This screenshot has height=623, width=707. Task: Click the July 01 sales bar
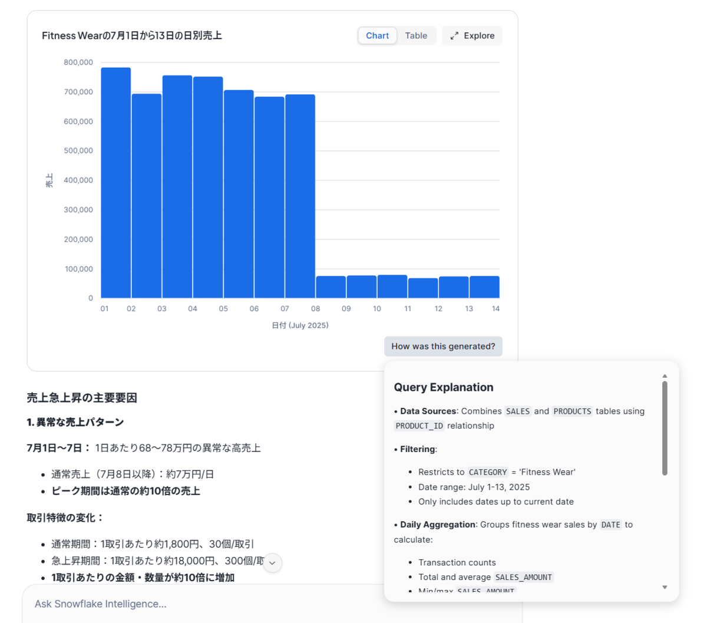point(116,183)
